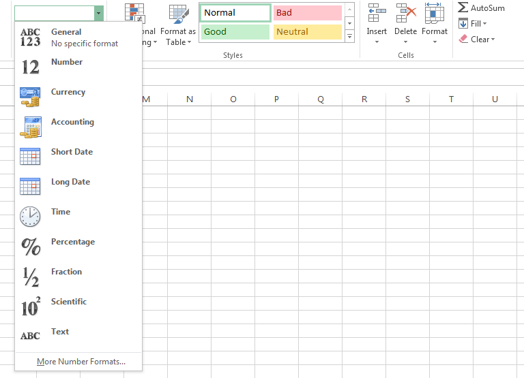Screen dimensions: 524x378
Task: Click the Insert cells icon
Action: [x=377, y=13]
